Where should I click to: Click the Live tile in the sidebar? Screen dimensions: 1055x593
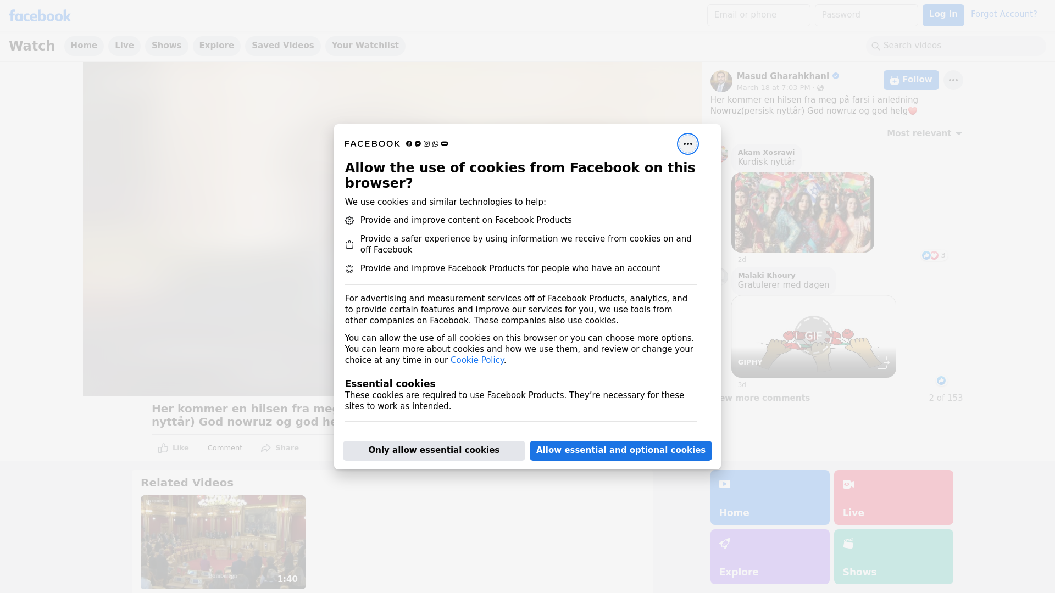click(x=893, y=497)
